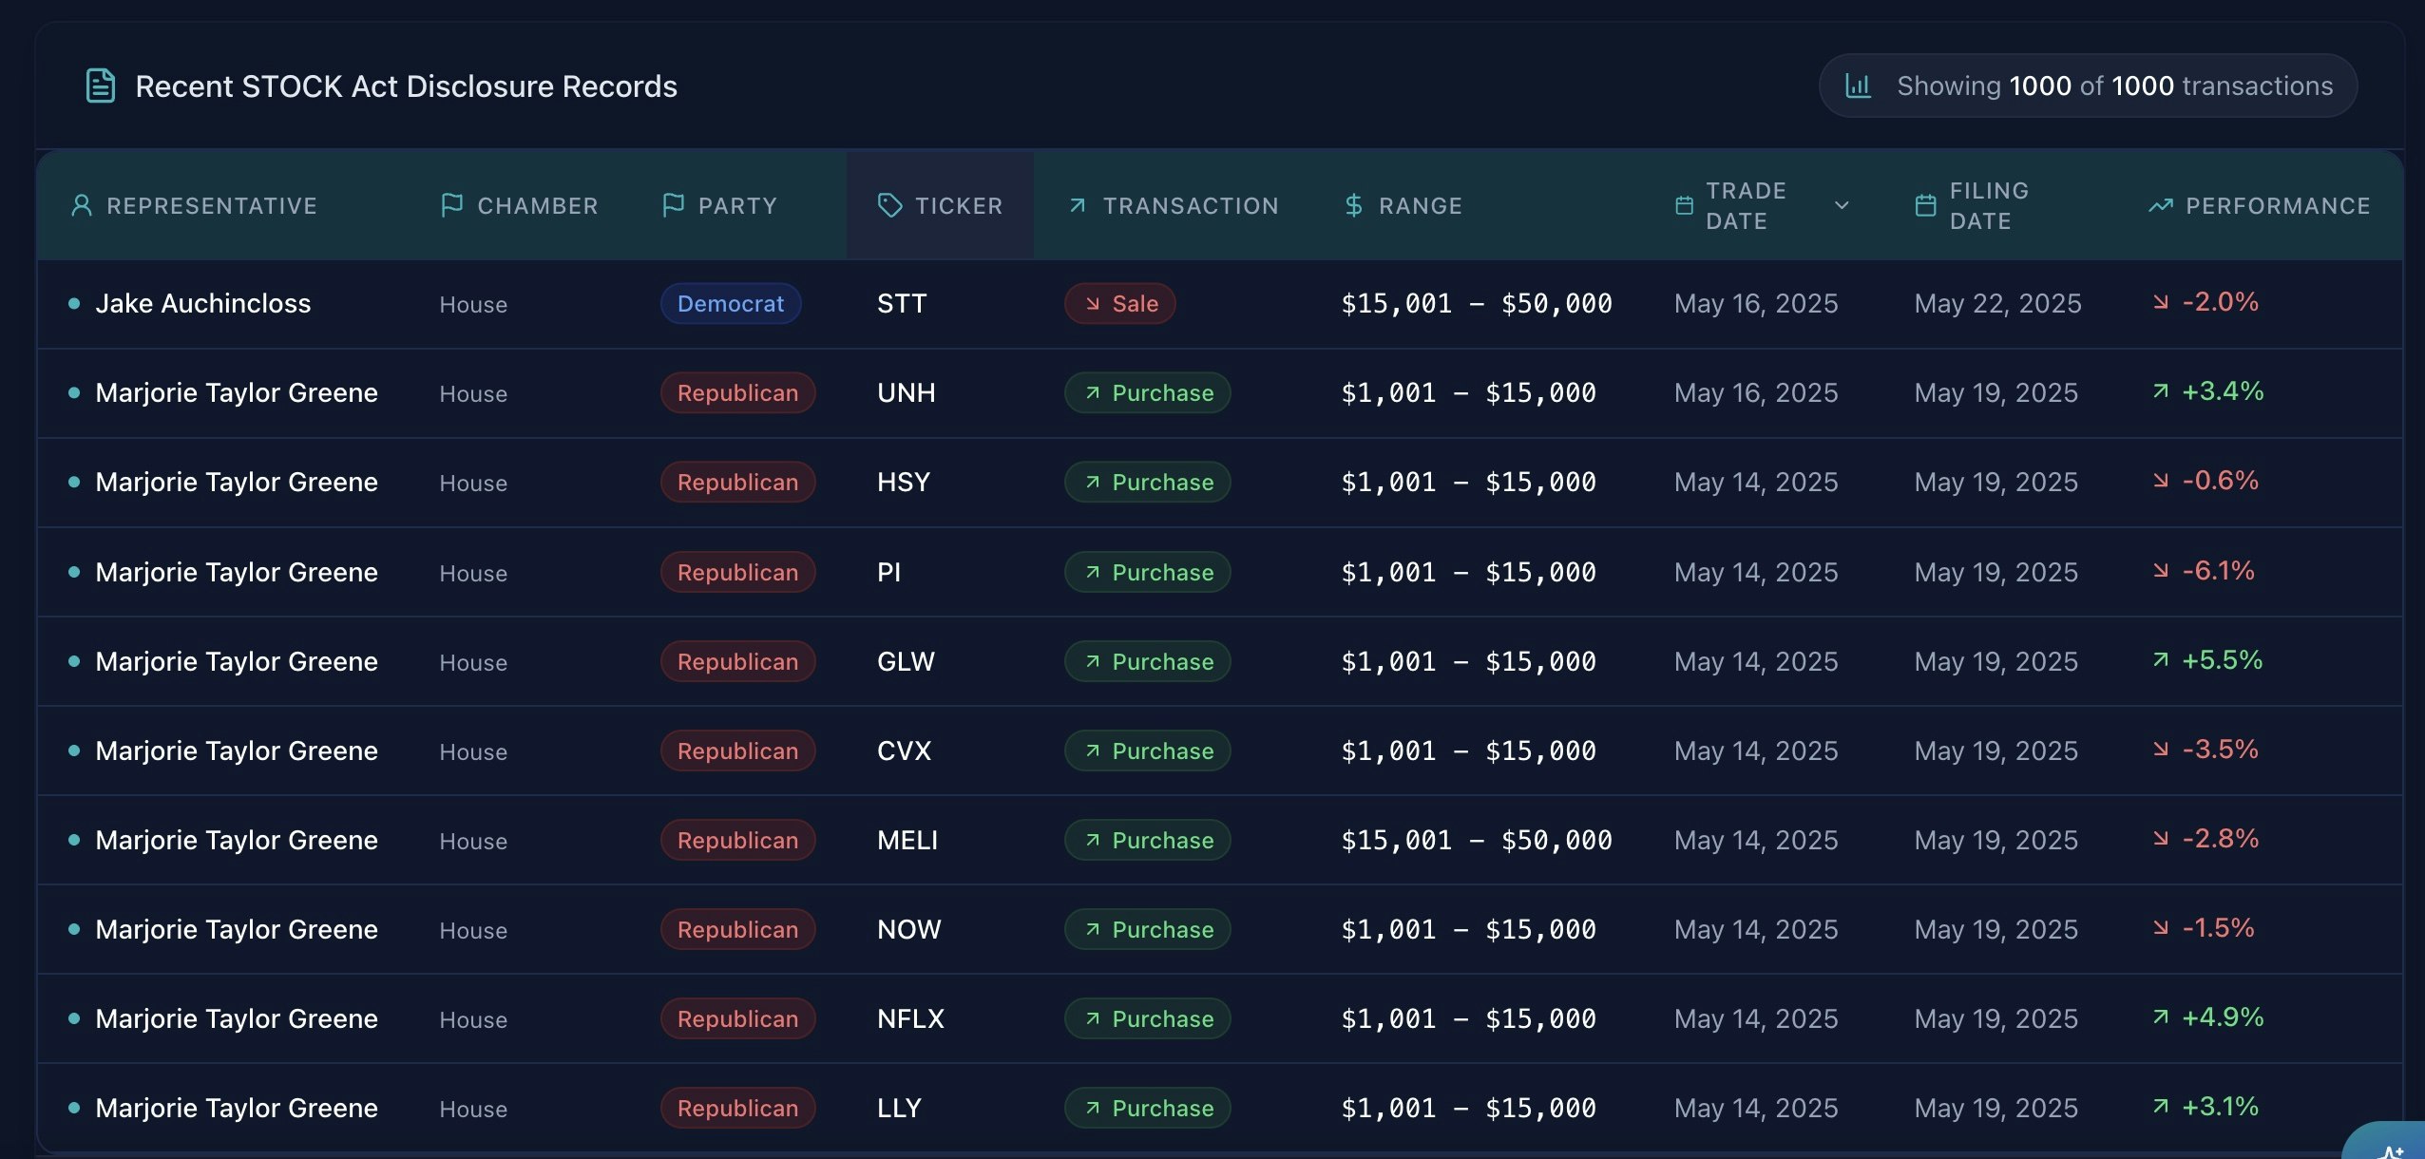Click the Purchase badge in GLW row

tap(1148, 662)
